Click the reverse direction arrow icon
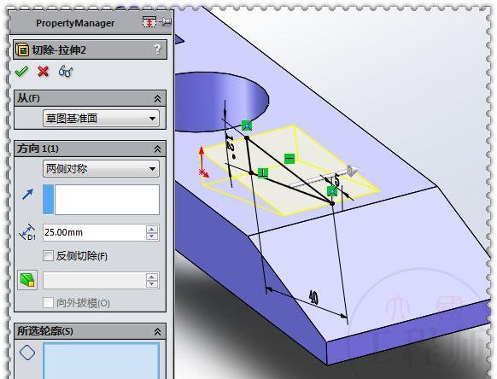Screen dimensions: 497x379 [x=28, y=194]
